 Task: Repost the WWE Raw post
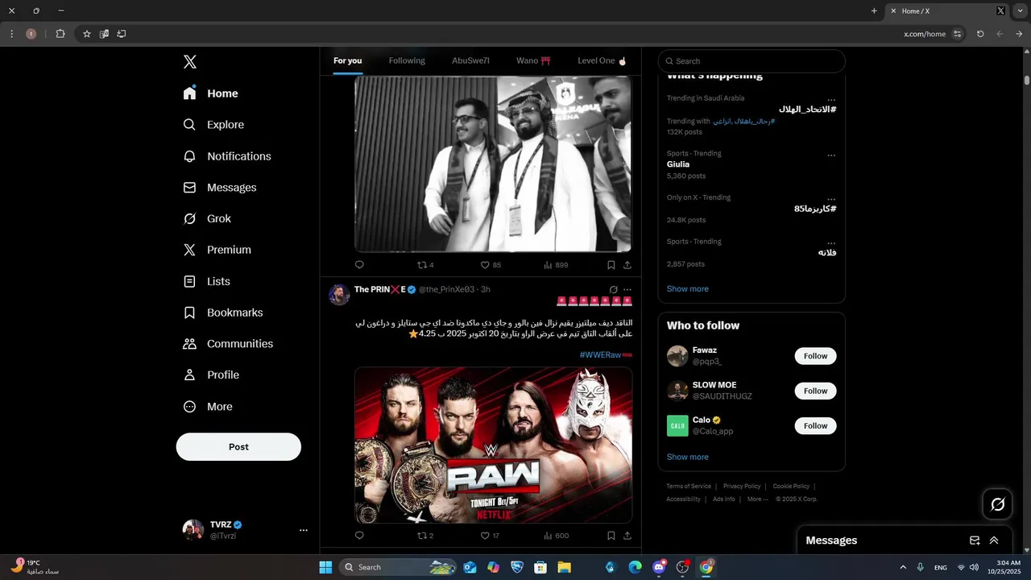coord(425,536)
